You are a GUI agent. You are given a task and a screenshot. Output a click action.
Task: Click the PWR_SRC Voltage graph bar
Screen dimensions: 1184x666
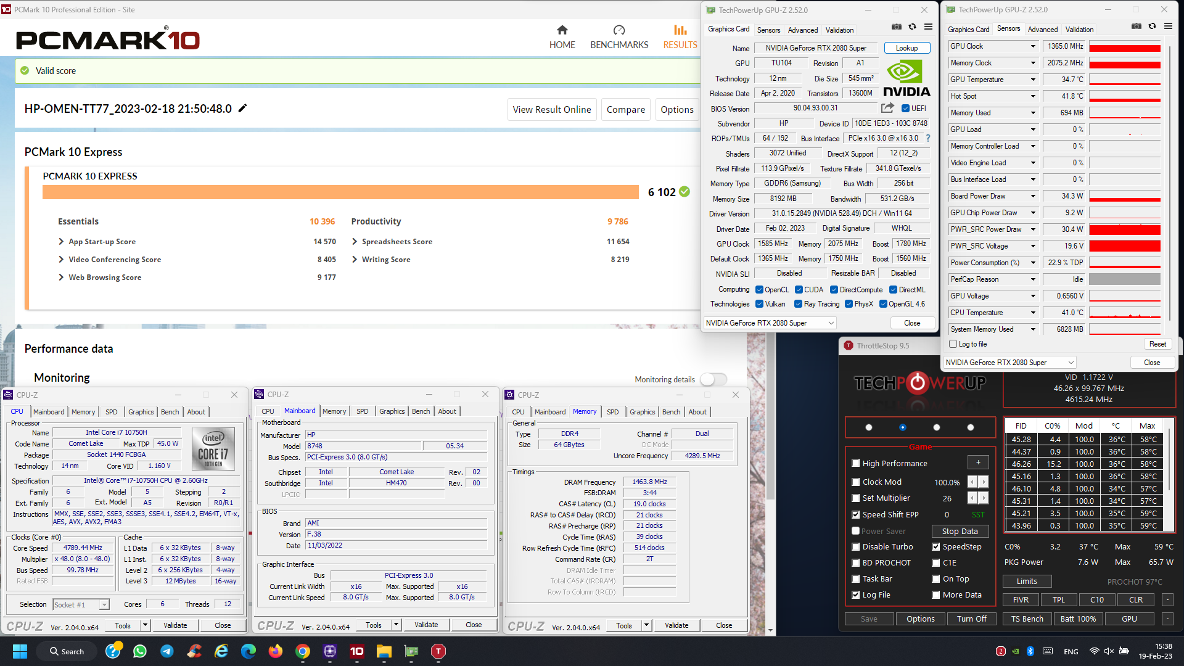1125,246
